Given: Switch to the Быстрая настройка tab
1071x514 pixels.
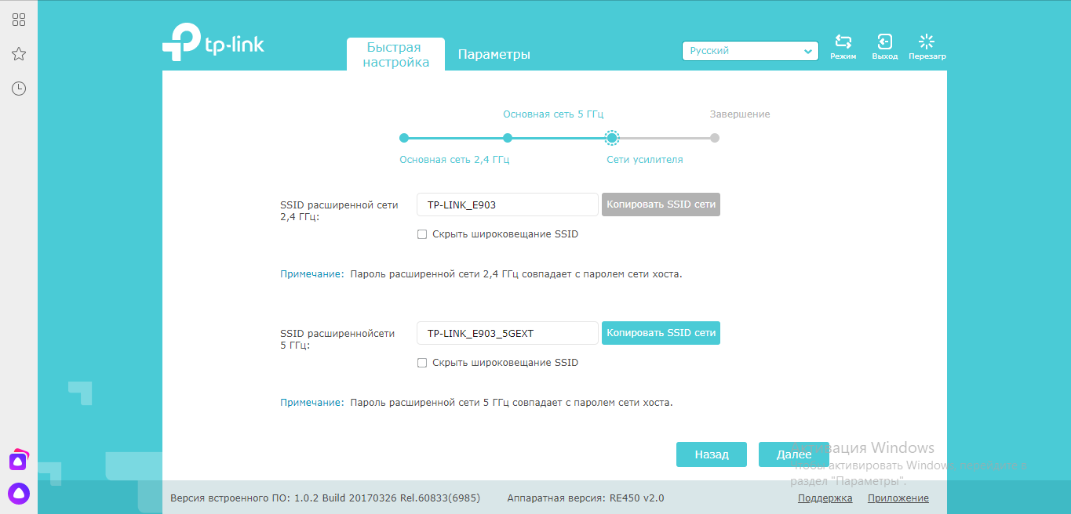Looking at the screenshot, I should point(396,55).
